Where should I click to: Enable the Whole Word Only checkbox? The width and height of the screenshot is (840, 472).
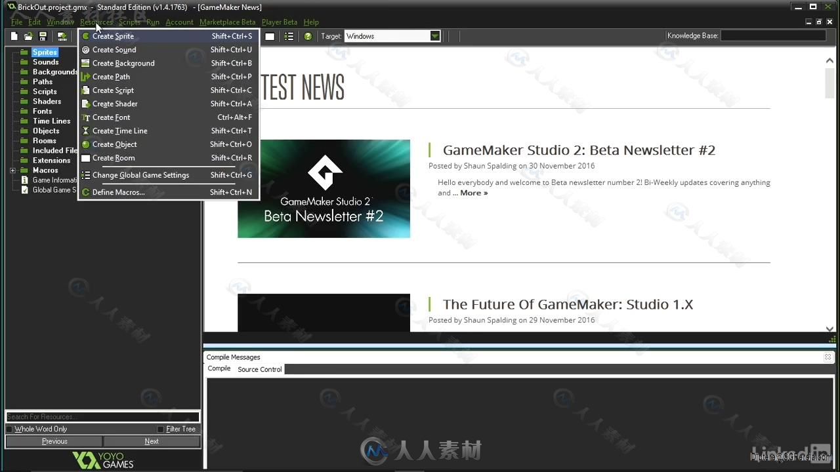click(9, 429)
